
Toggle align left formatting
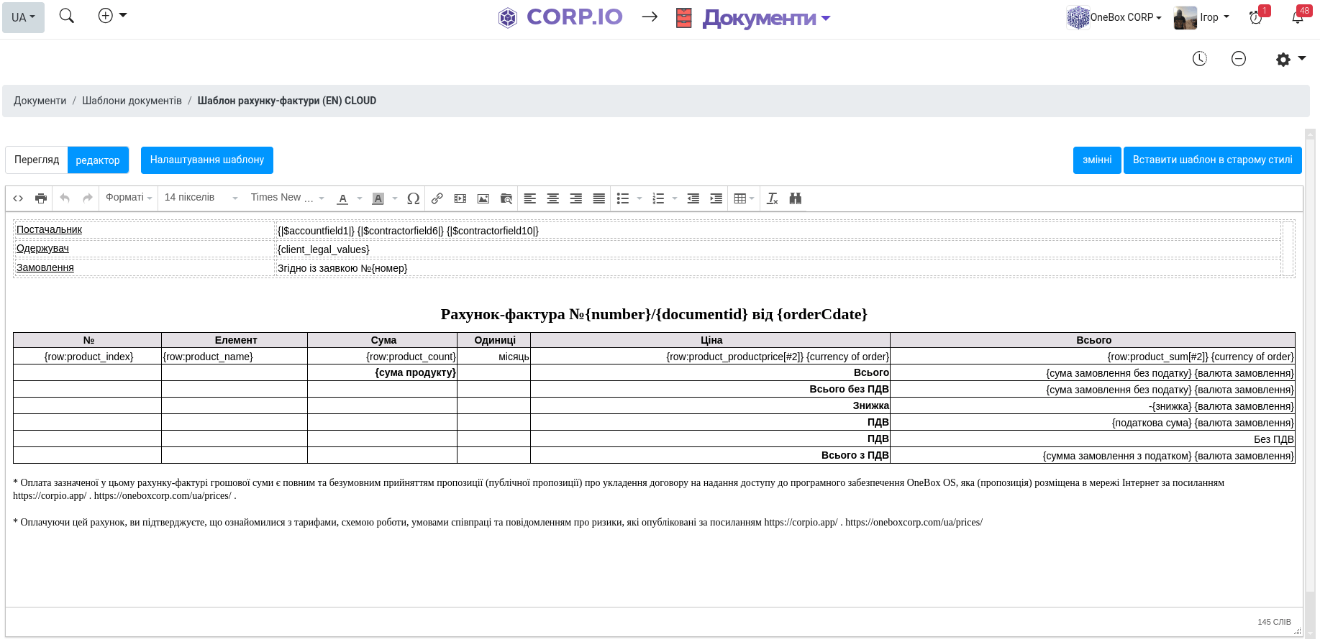click(529, 198)
